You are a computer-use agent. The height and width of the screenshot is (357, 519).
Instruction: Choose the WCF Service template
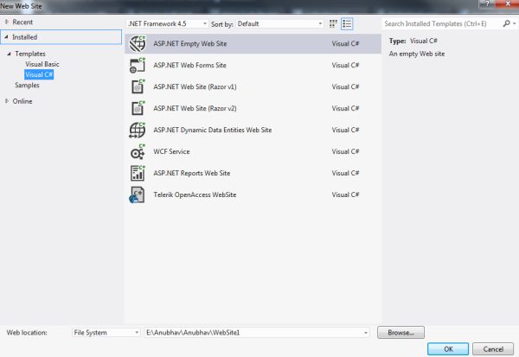pos(253,151)
